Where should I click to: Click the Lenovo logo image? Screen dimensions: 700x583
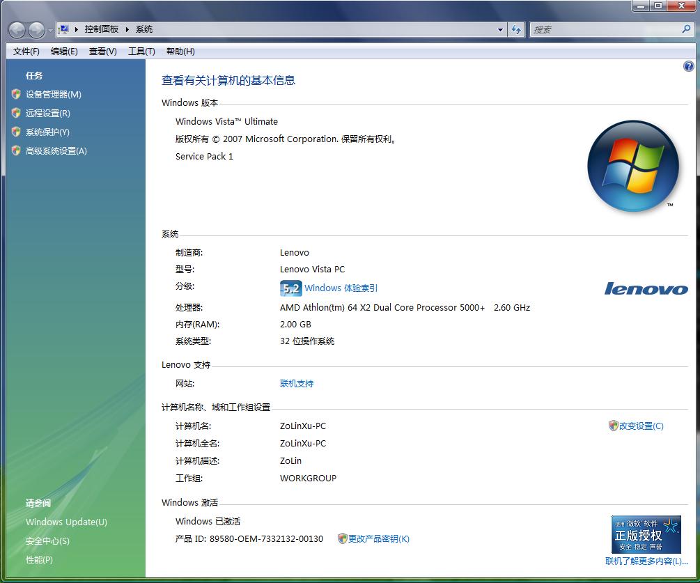point(646,289)
